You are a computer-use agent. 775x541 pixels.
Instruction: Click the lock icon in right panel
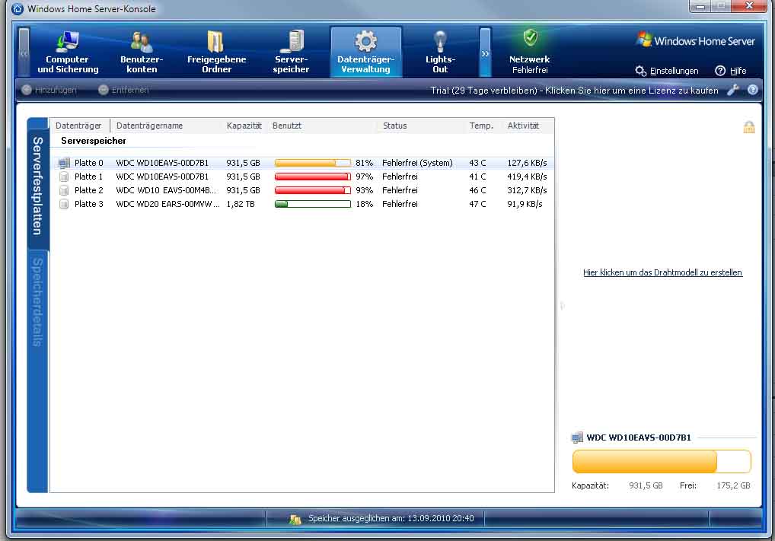tap(749, 128)
